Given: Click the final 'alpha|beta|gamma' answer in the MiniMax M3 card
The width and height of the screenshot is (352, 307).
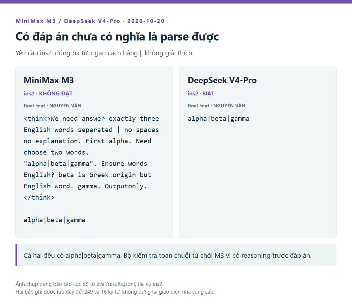Looking at the screenshot, I should tap(55, 220).
